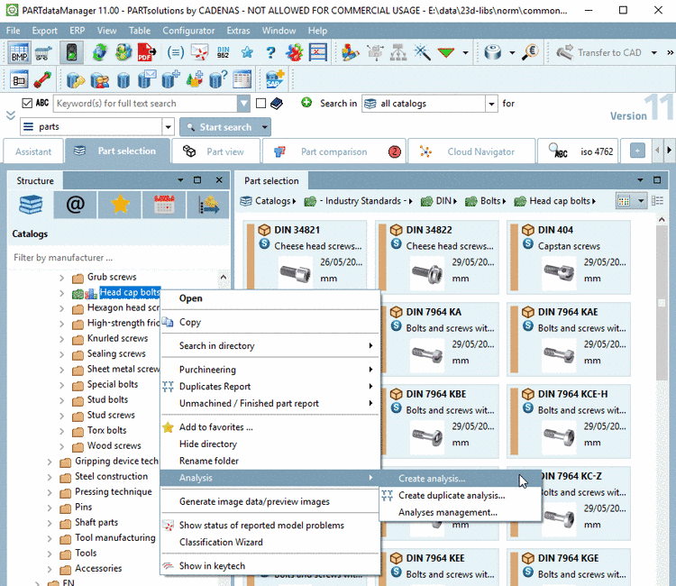Viewport: 676px width, 586px height.
Task: Click the green triangle filter icon
Action: 446,52
